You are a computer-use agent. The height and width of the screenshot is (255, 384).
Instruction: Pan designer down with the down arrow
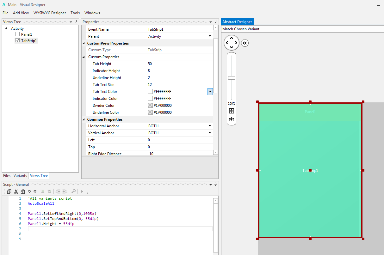point(232,47)
